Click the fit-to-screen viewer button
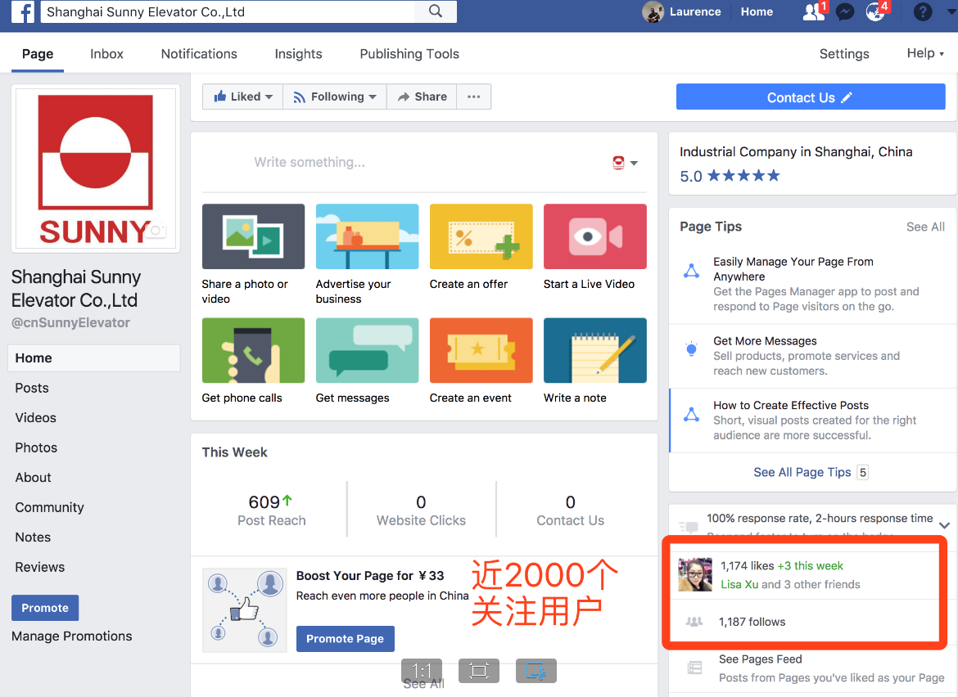The height and width of the screenshot is (697, 958). tap(478, 671)
